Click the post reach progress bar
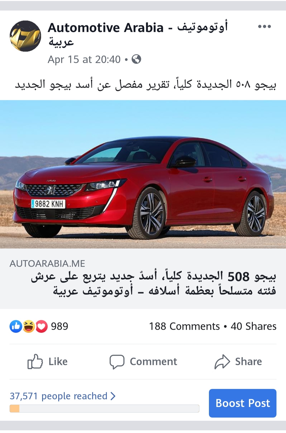This screenshot has height=433, width=286. [x=104, y=408]
